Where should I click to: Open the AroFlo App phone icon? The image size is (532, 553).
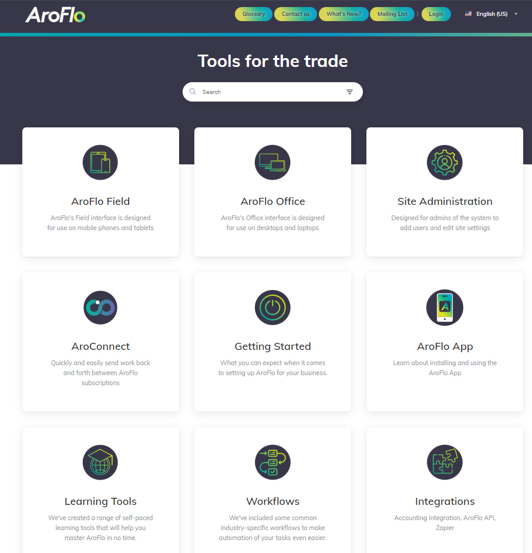click(x=445, y=307)
